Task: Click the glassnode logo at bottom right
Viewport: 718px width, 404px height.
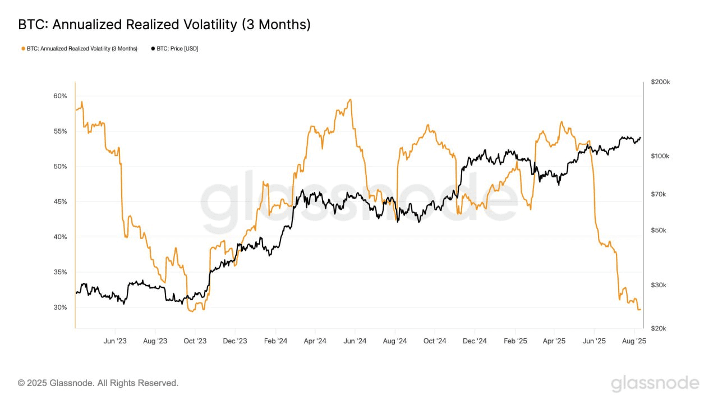Action: (x=655, y=384)
